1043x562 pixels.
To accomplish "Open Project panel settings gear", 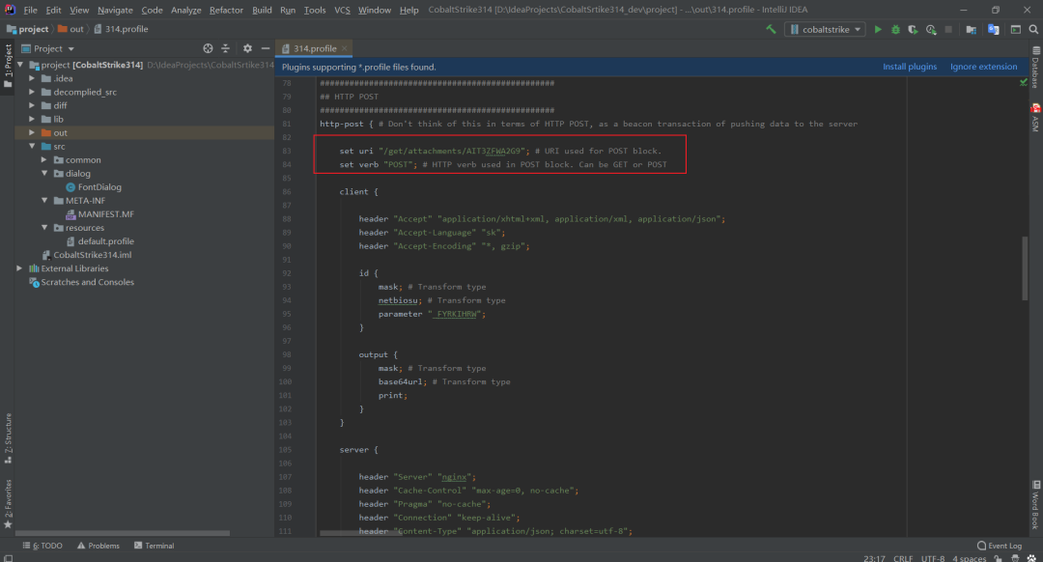I will [247, 48].
